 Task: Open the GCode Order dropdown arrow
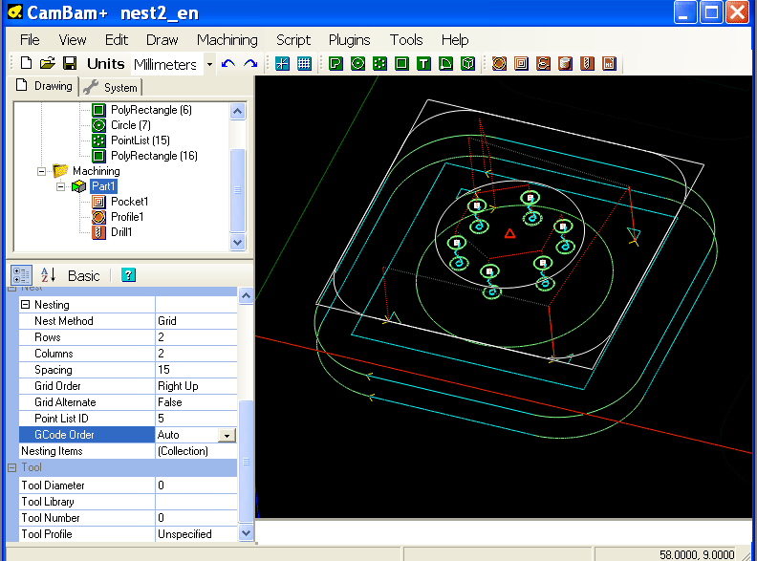[x=227, y=435]
